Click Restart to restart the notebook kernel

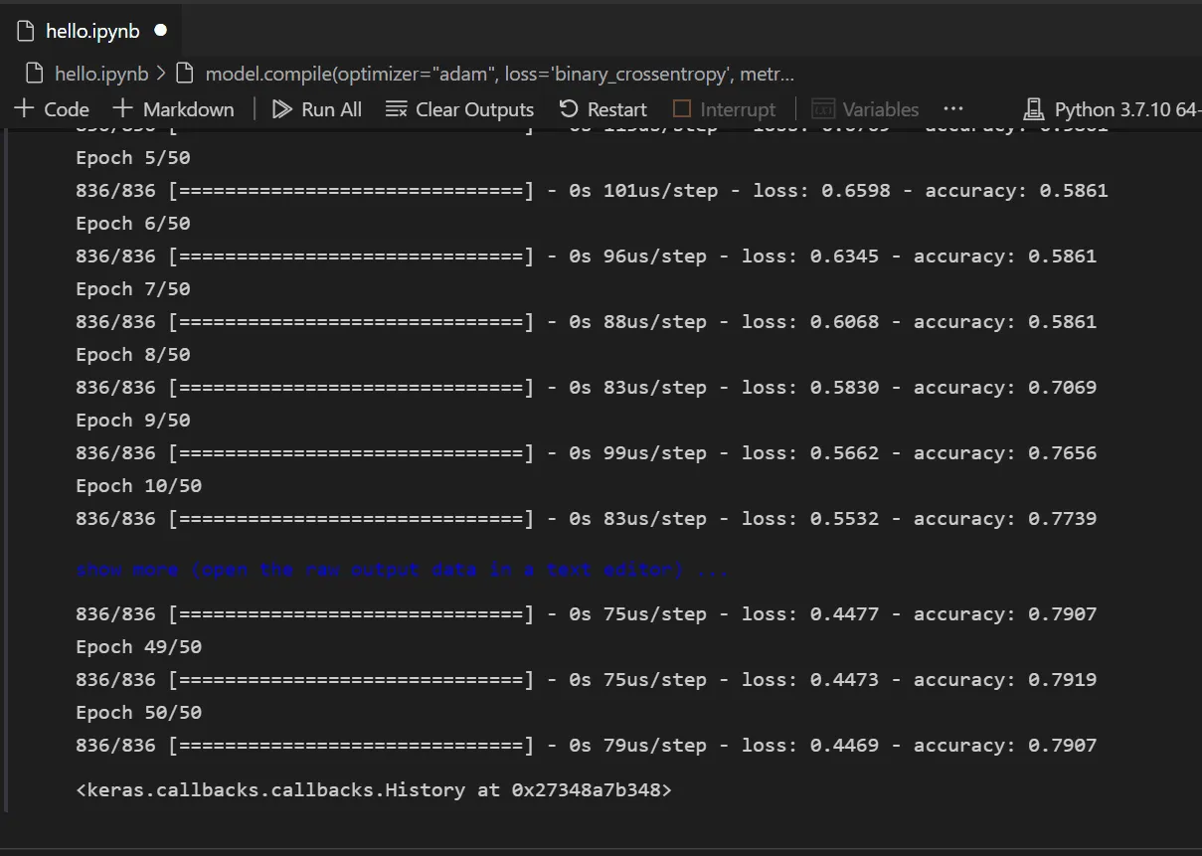(616, 108)
